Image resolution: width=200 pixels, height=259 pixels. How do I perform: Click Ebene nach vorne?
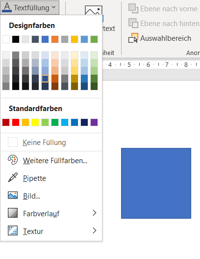pos(163,8)
